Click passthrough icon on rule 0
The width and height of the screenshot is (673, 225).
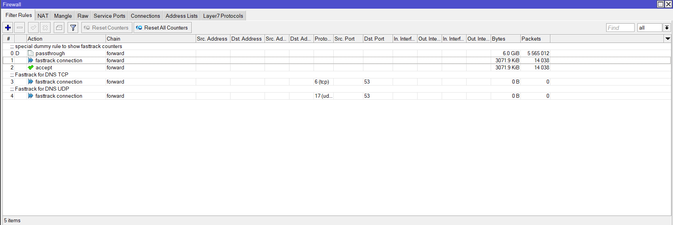[x=31, y=53]
